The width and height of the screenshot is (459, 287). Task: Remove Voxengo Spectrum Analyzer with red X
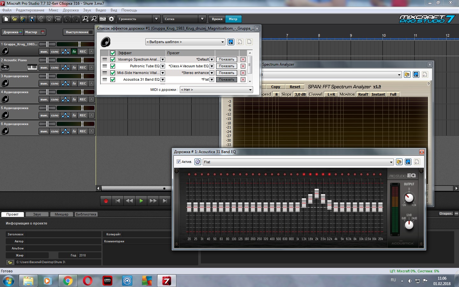243,60
